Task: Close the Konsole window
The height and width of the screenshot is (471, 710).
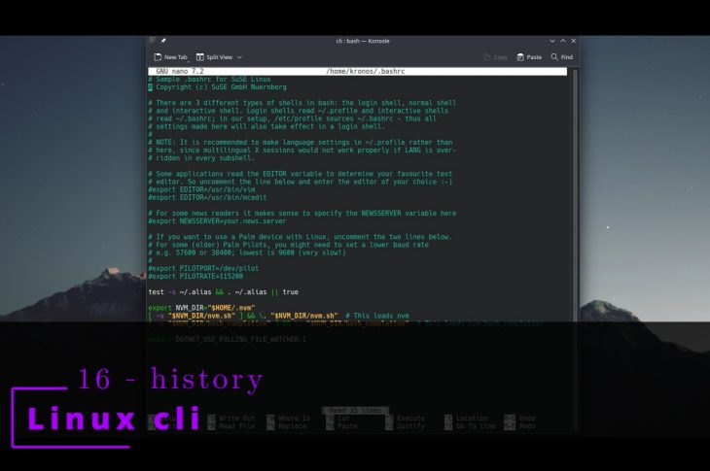Action: click(x=574, y=41)
